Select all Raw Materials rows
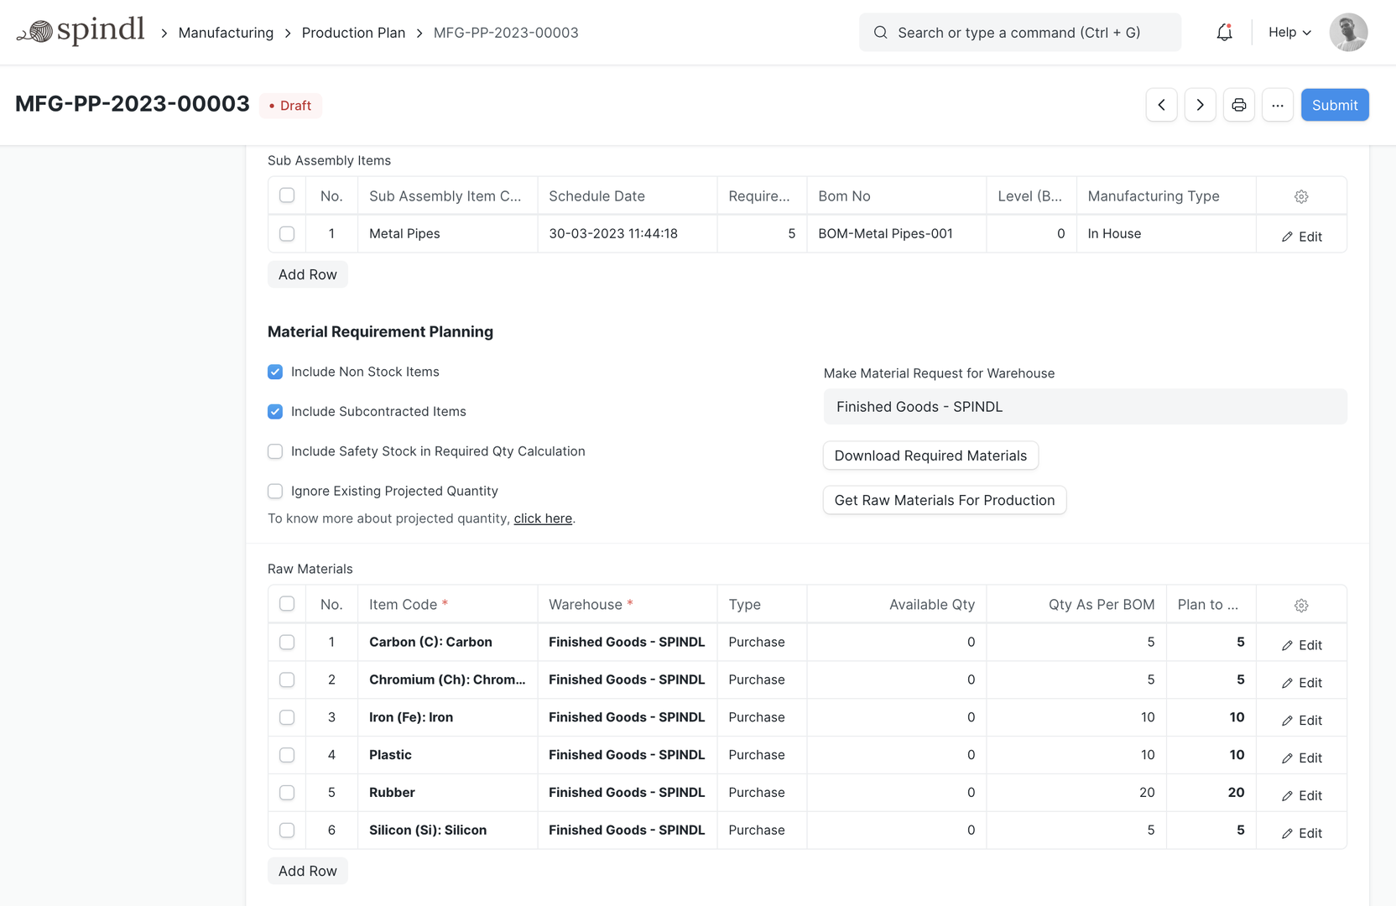This screenshot has width=1396, height=906. pyautogui.click(x=287, y=604)
